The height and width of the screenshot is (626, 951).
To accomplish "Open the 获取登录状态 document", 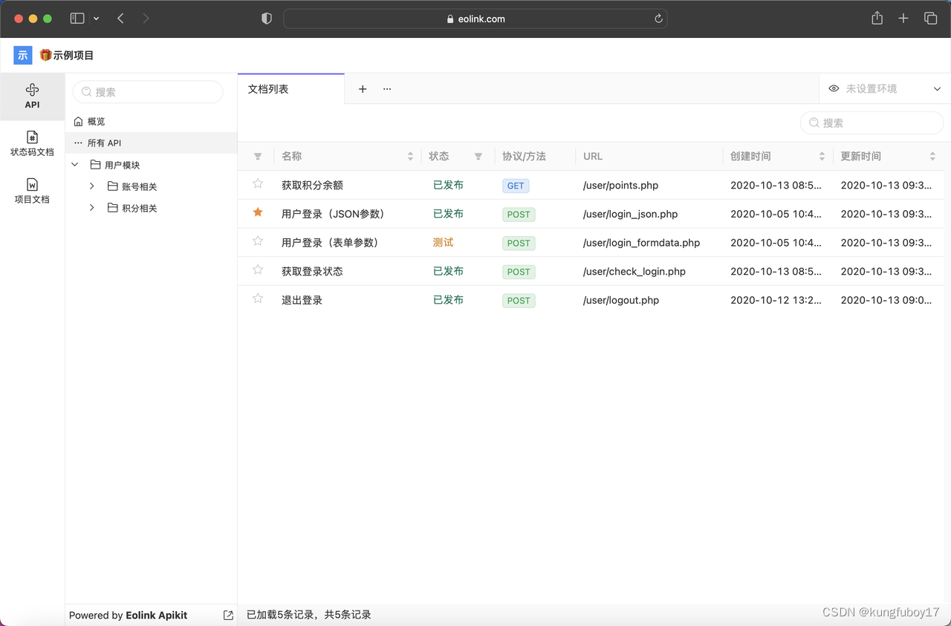I will tap(312, 272).
